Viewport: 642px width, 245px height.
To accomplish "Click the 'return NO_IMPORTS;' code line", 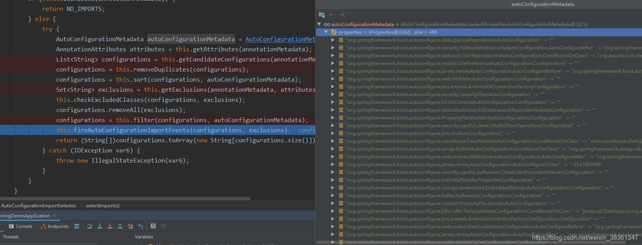I will point(73,9).
